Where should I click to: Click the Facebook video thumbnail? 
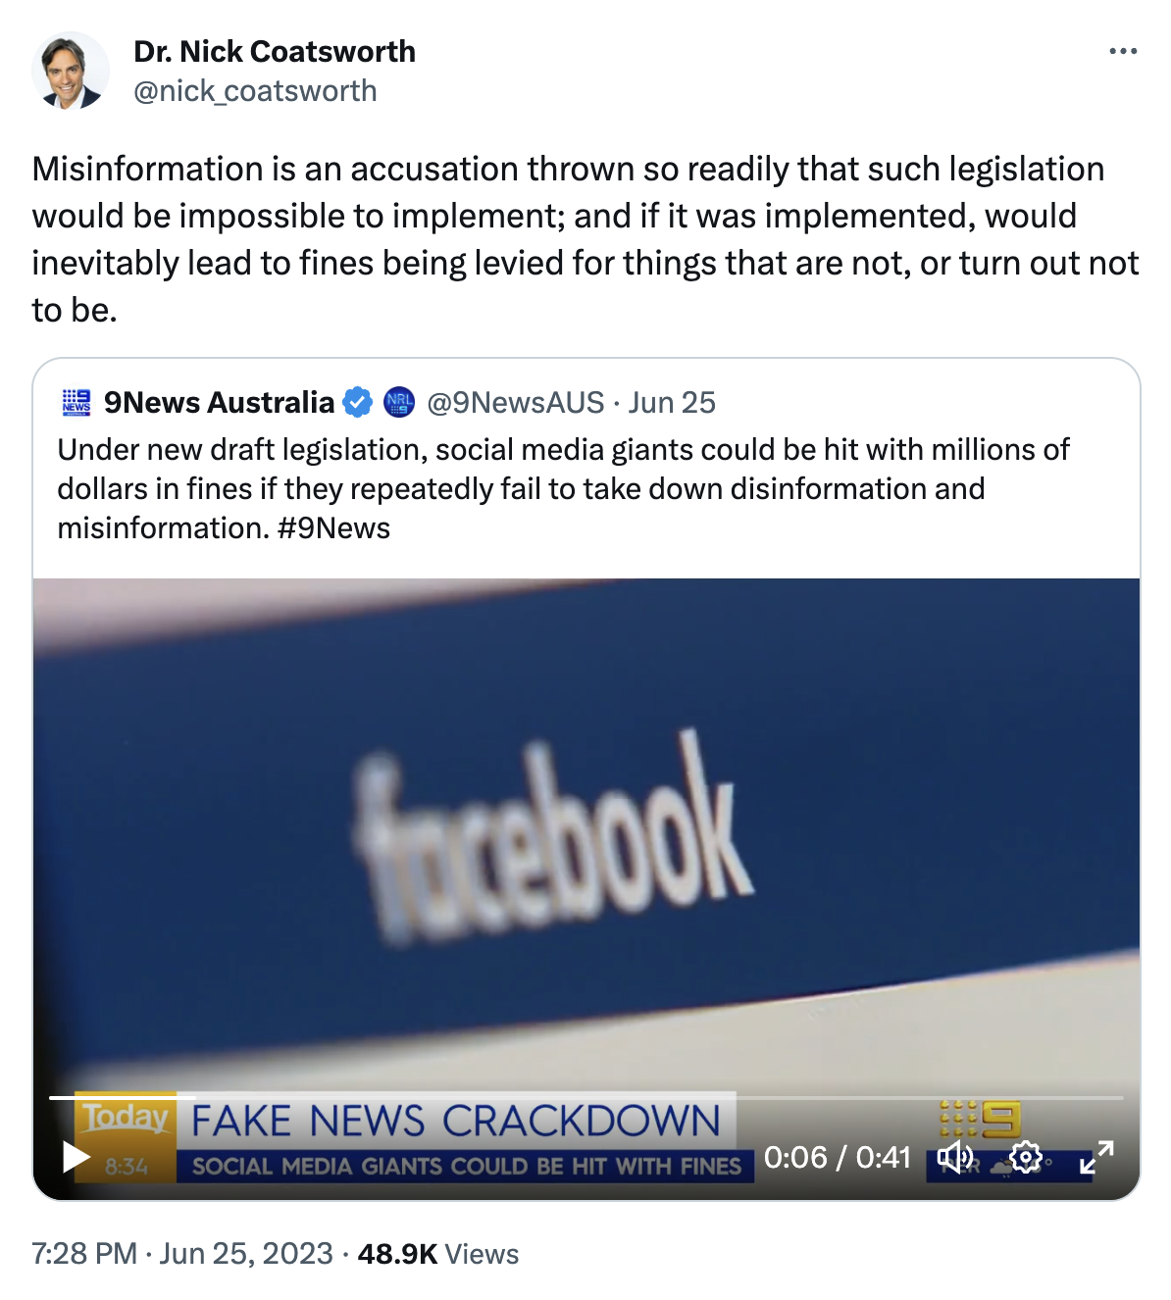click(586, 833)
